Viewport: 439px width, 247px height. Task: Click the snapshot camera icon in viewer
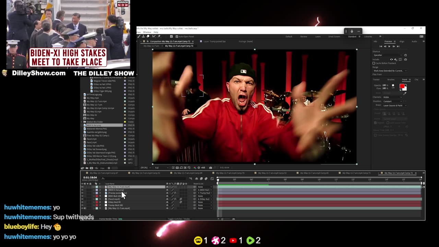pos(211,168)
